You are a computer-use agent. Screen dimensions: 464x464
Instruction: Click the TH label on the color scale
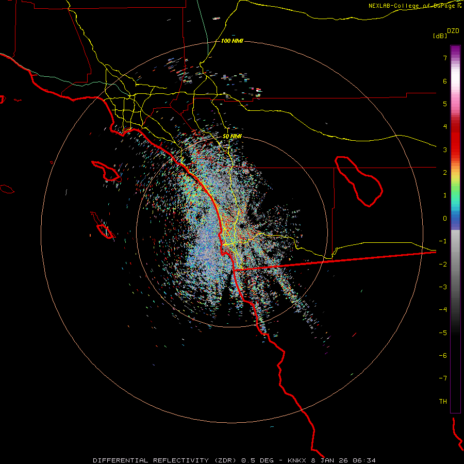tap(443, 402)
